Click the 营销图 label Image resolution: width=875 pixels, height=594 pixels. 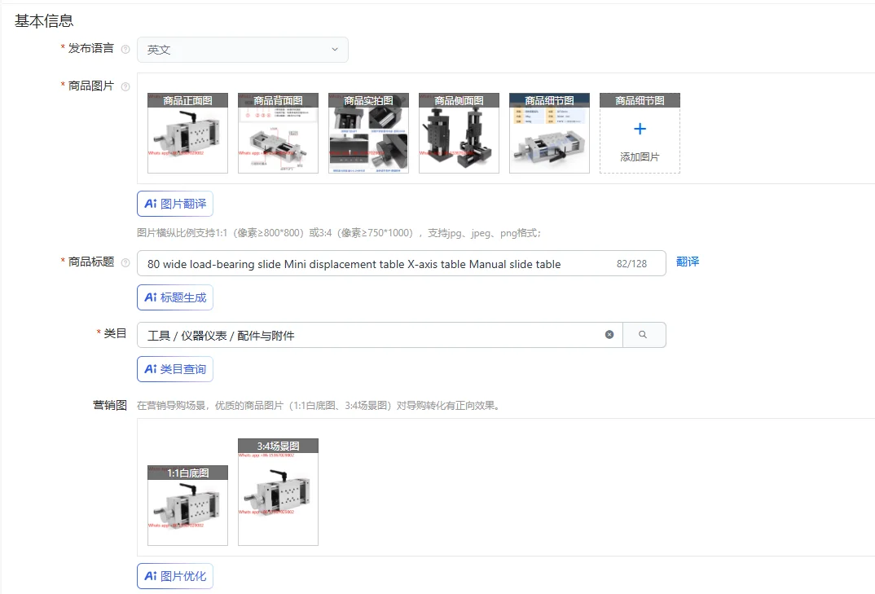110,405
